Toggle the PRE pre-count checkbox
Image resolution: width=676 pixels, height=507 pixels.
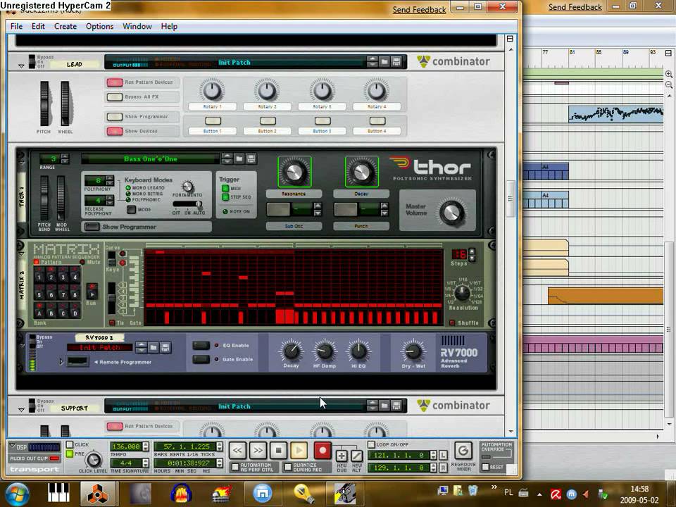[70, 453]
